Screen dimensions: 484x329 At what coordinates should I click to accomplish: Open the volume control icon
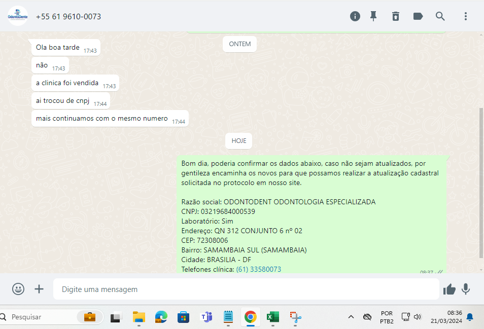tap(418, 317)
